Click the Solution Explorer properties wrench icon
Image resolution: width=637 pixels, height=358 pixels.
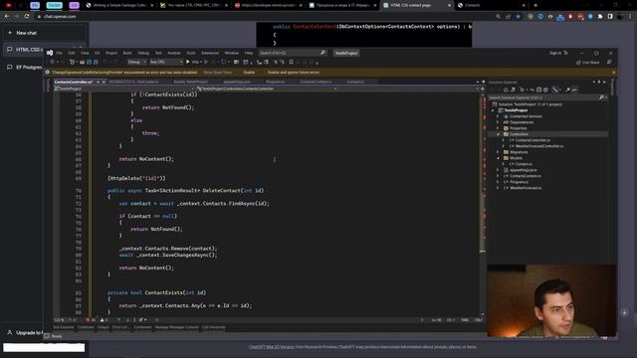pos(567,89)
